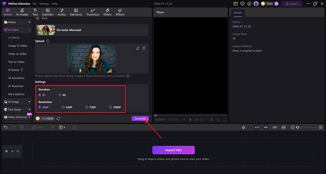
Task: Choose 720P resolution
Action: point(91,107)
